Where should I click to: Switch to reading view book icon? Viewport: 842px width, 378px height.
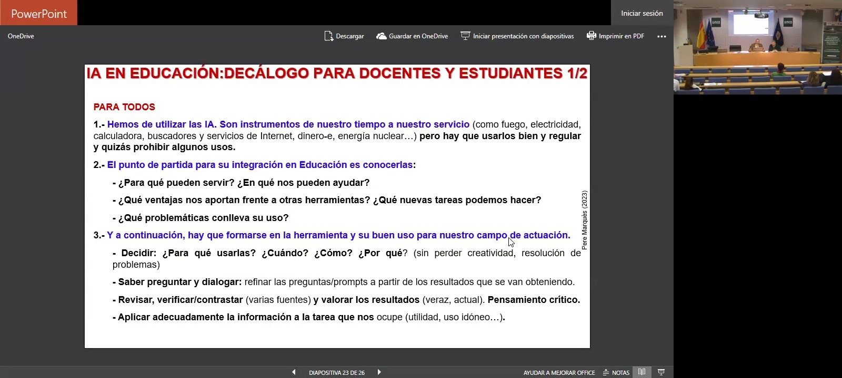[641, 372]
